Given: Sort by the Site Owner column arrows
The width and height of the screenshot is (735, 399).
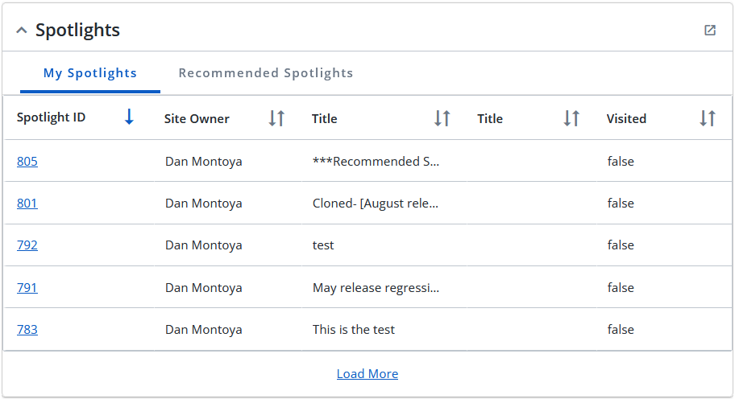Looking at the screenshot, I should click(x=276, y=118).
